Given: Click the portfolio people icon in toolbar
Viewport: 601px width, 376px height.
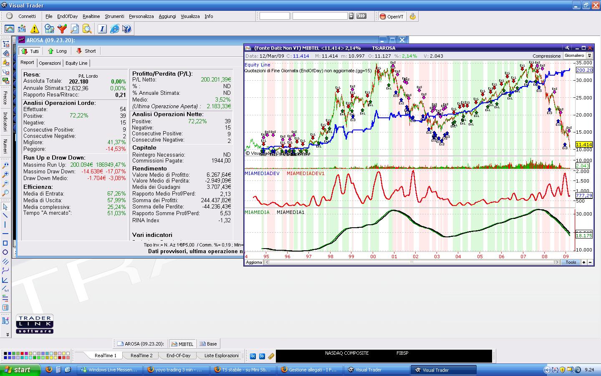Looking at the screenshot, I should (x=22, y=29).
